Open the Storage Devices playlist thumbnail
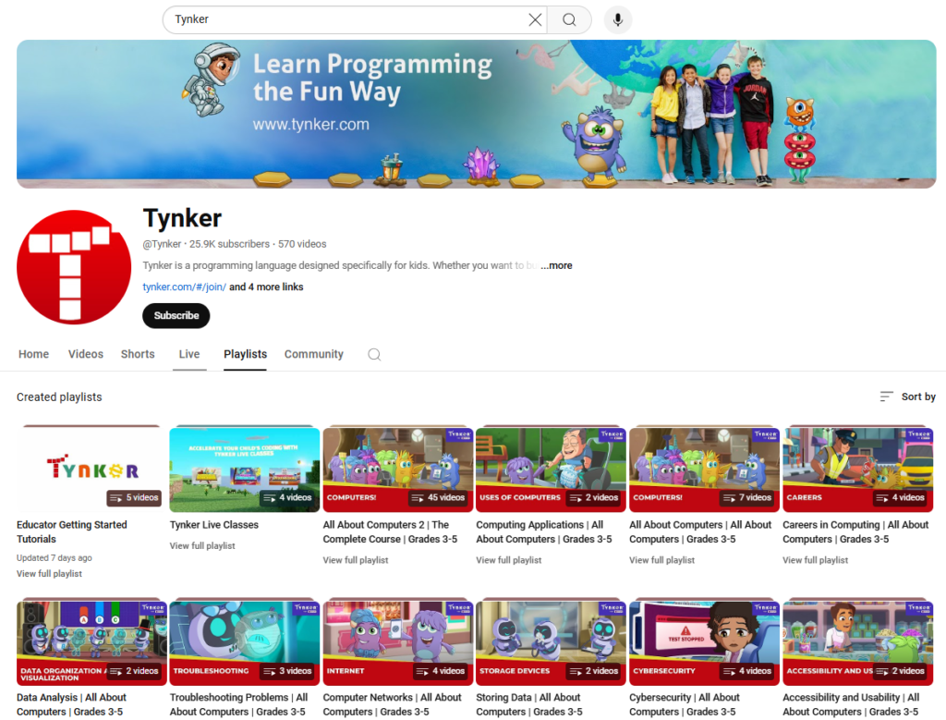Image resolution: width=946 pixels, height=720 pixels. click(551, 642)
